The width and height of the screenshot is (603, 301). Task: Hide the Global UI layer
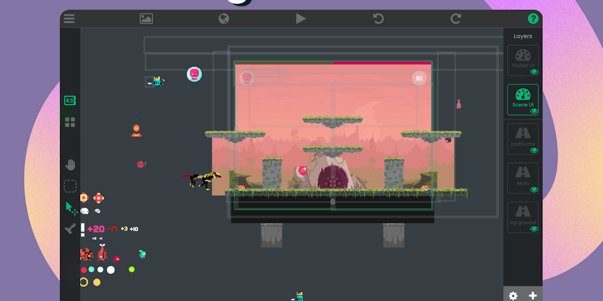point(534,72)
